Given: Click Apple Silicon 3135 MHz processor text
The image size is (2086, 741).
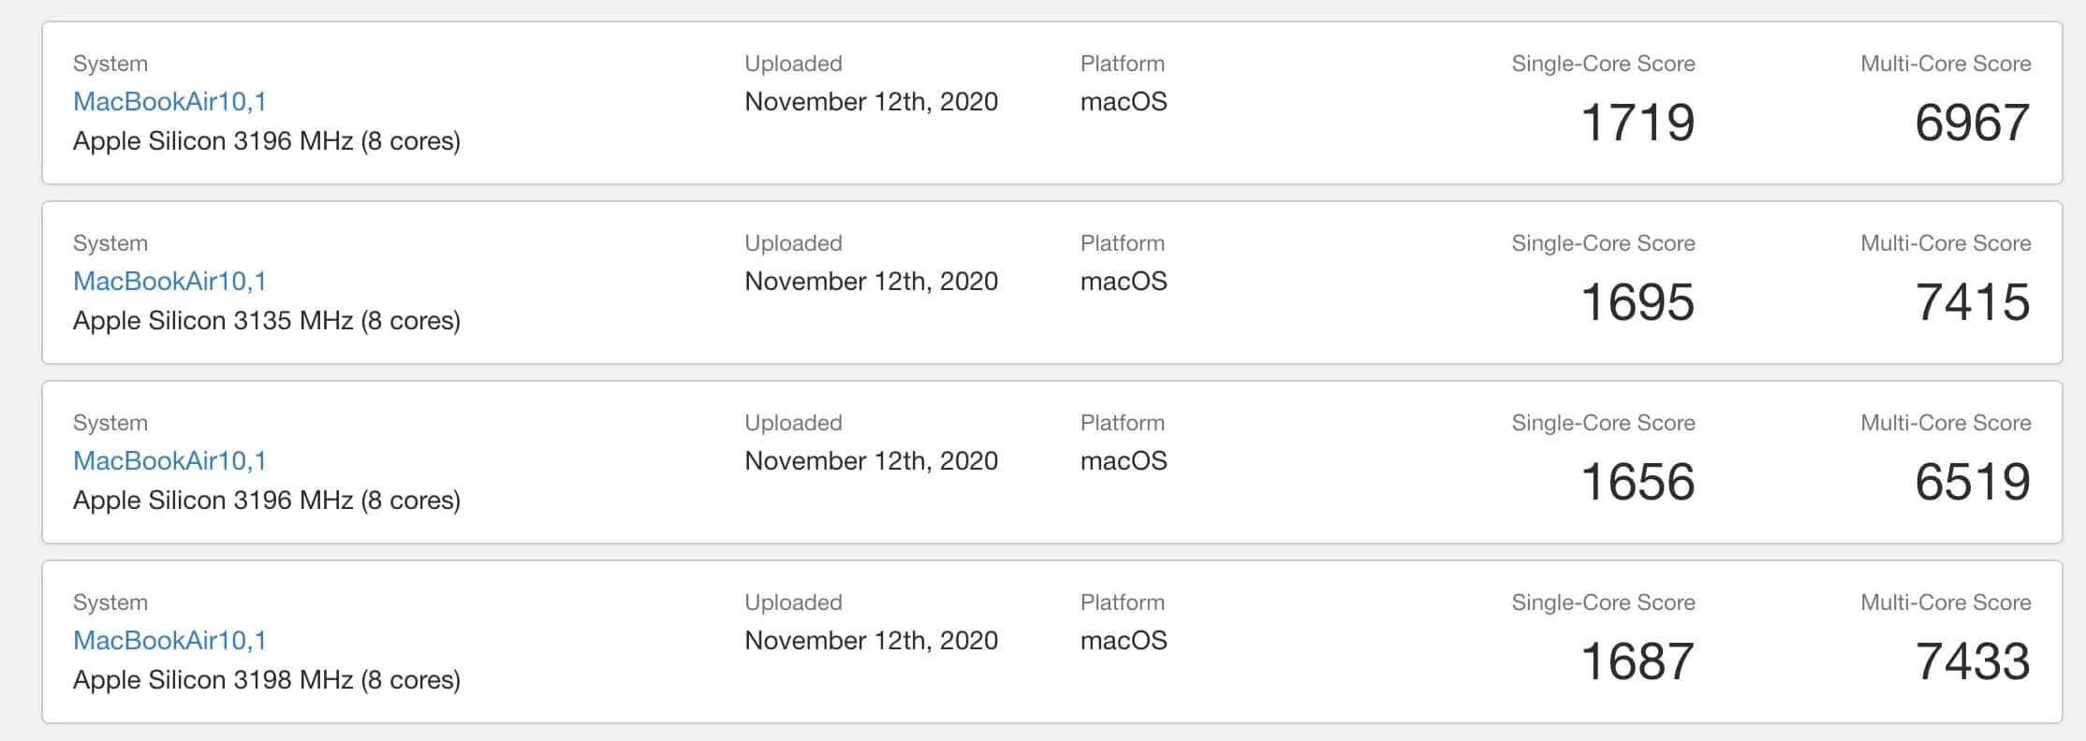Looking at the screenshot, I should point(267,321).
